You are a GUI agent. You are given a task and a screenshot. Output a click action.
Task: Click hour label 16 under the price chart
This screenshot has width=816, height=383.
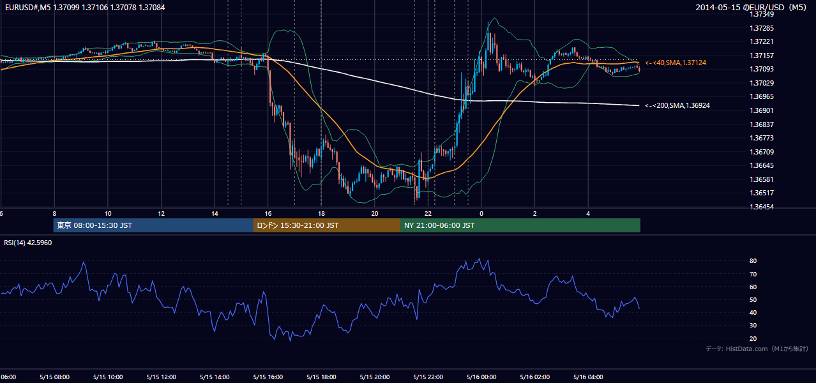click(x=268, y=213)
